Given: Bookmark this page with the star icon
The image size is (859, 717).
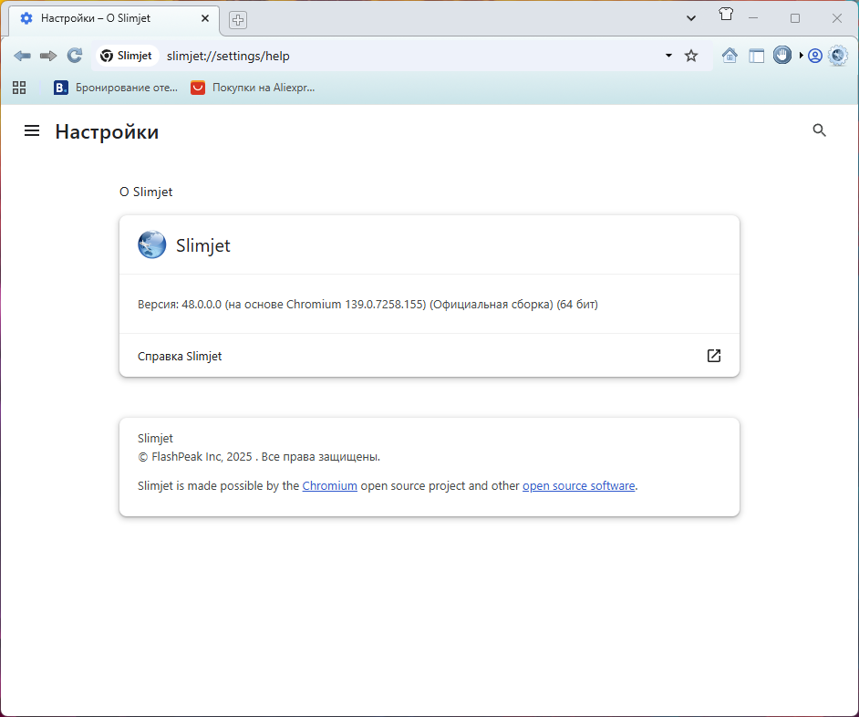Looking at the screenshot, I should pos(691,56).
